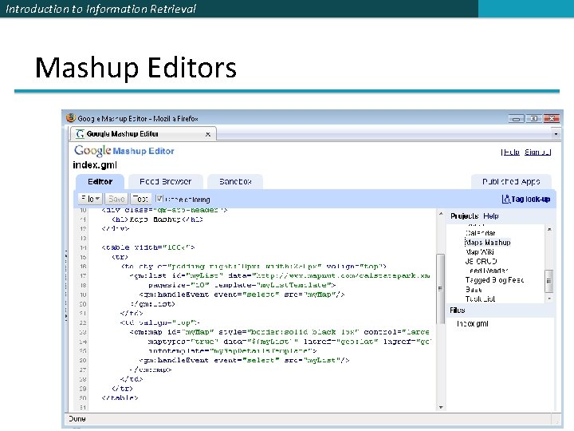Select the Task List project
Screen dimensions: 574x431
click(x=480, y=299)
